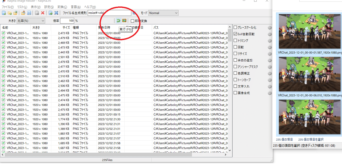Viewport: 342px width, 165px height.
Task: Open the モード Normal dropdown
Action: pyautogui.click(x=163, y=13)
